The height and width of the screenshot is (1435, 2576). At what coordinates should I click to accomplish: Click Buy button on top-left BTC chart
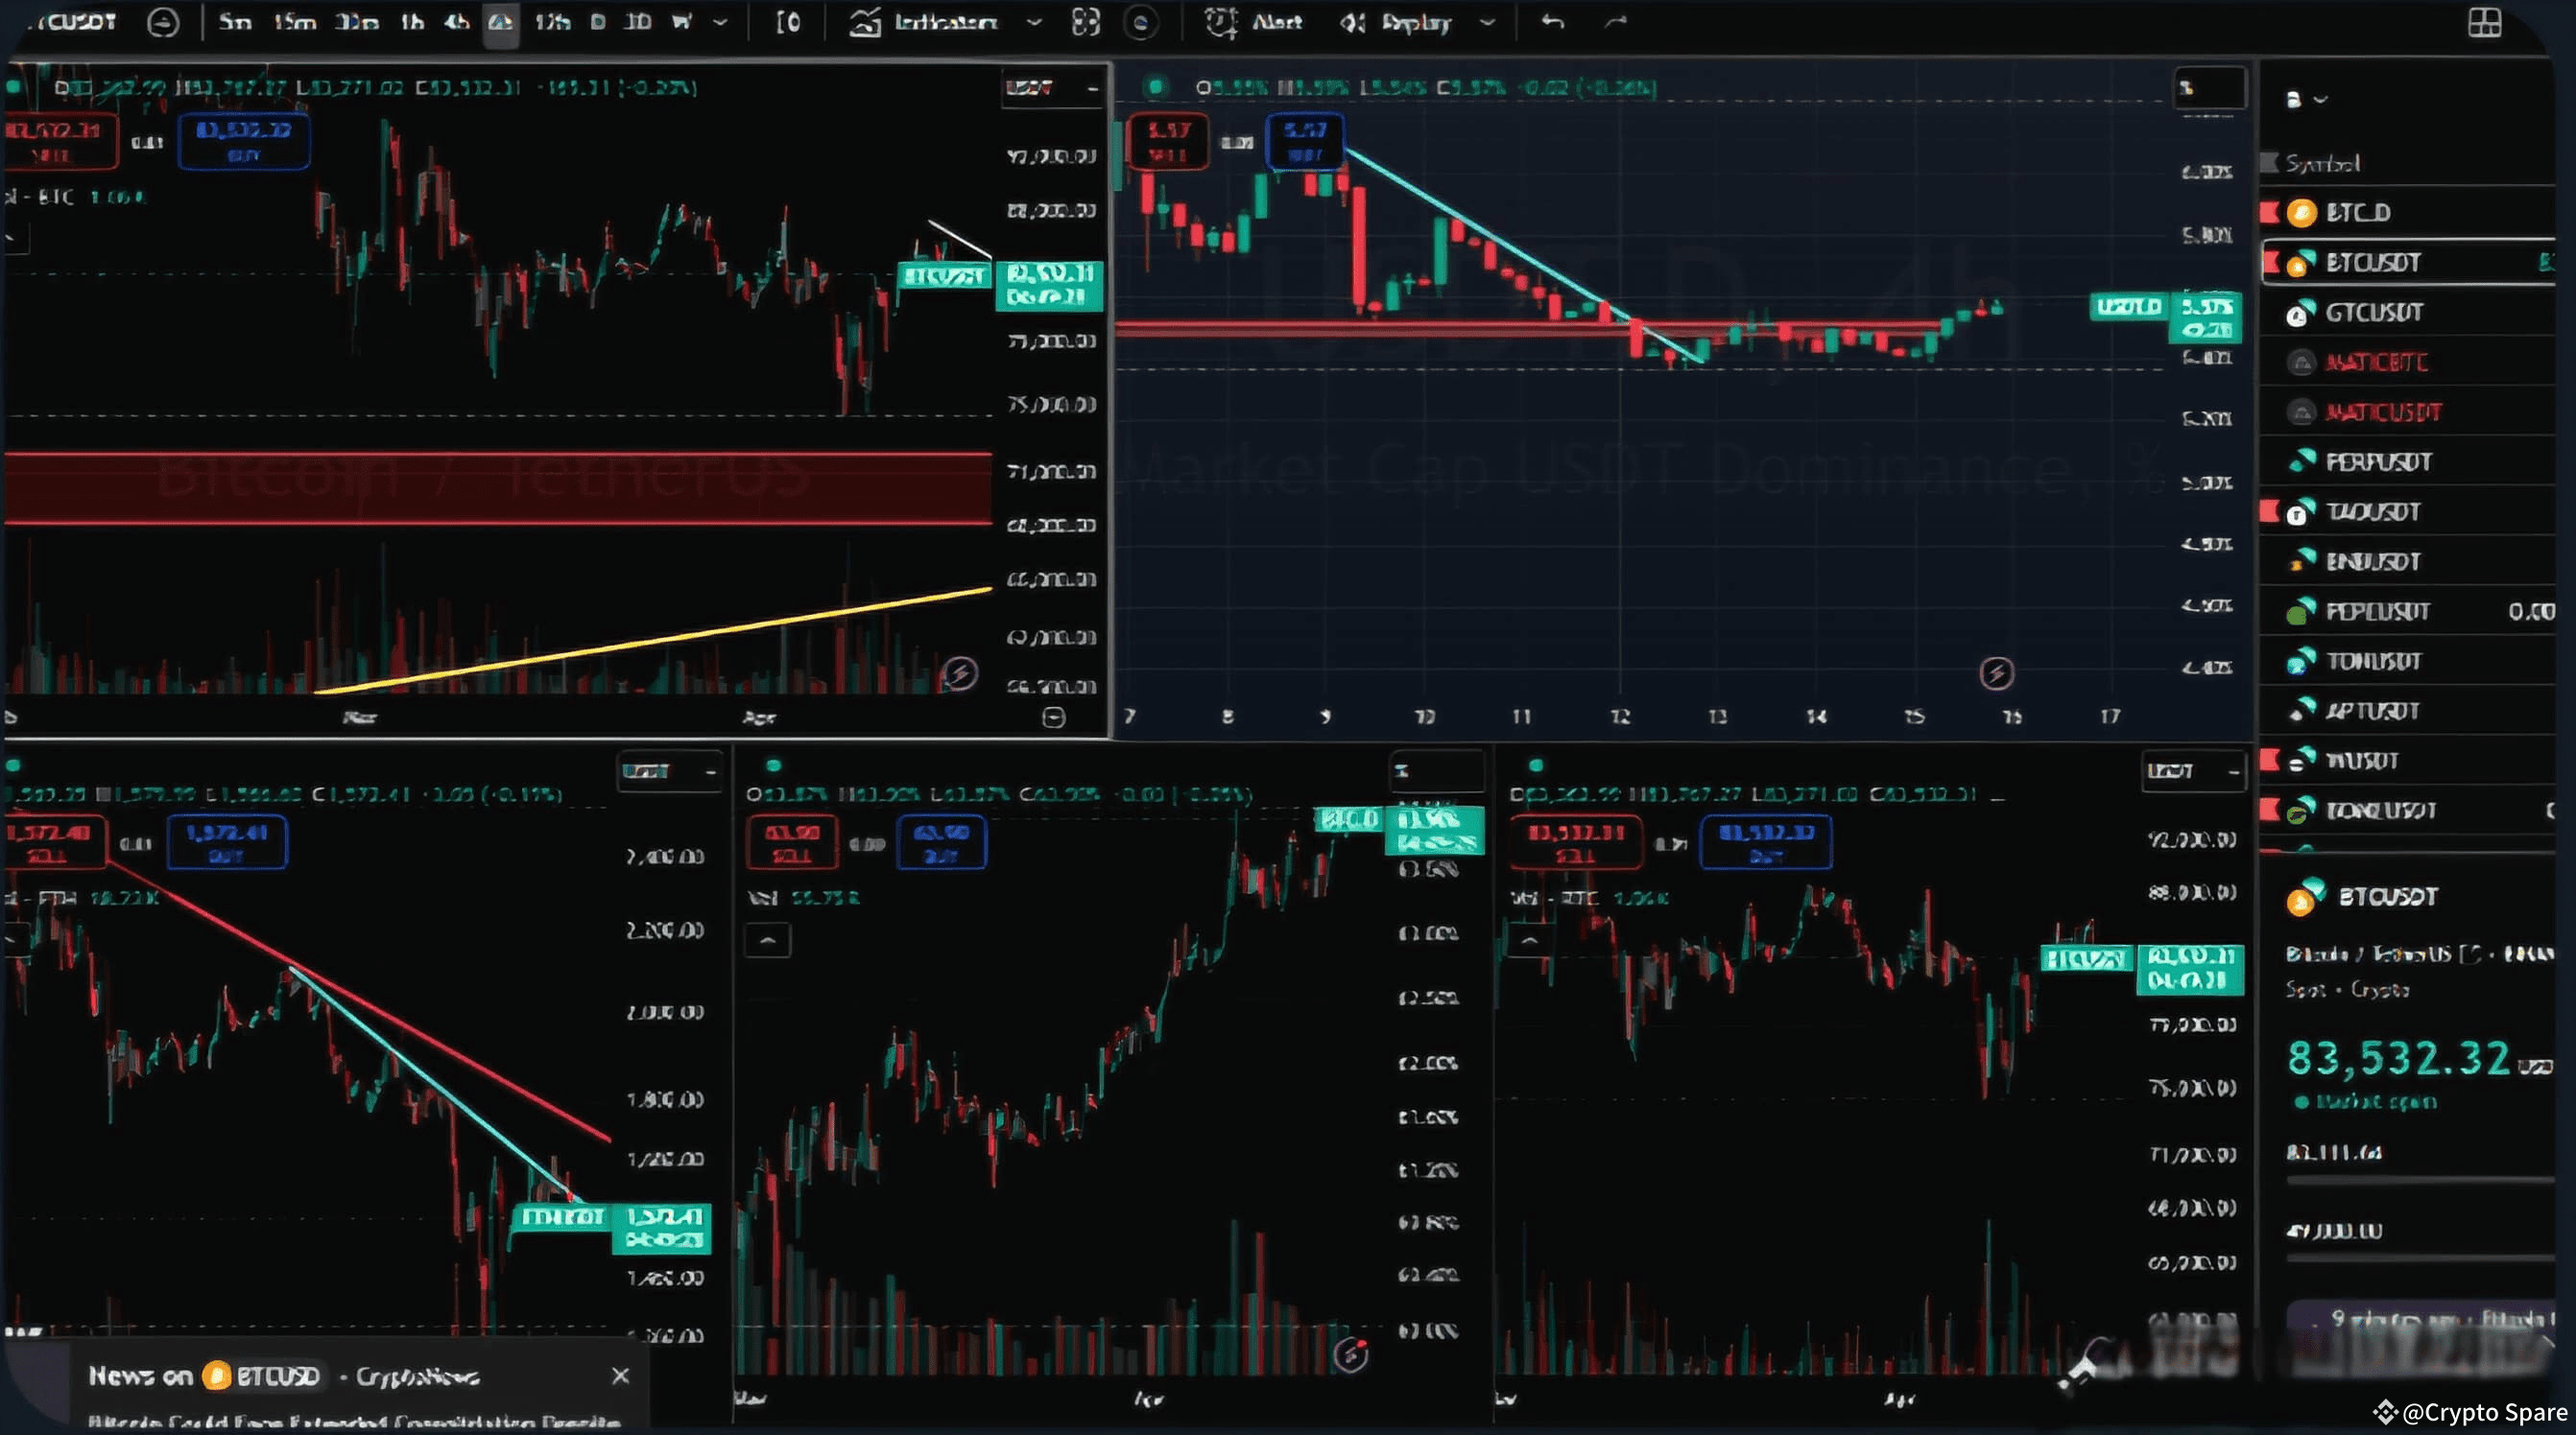click(x=244, y=142)
